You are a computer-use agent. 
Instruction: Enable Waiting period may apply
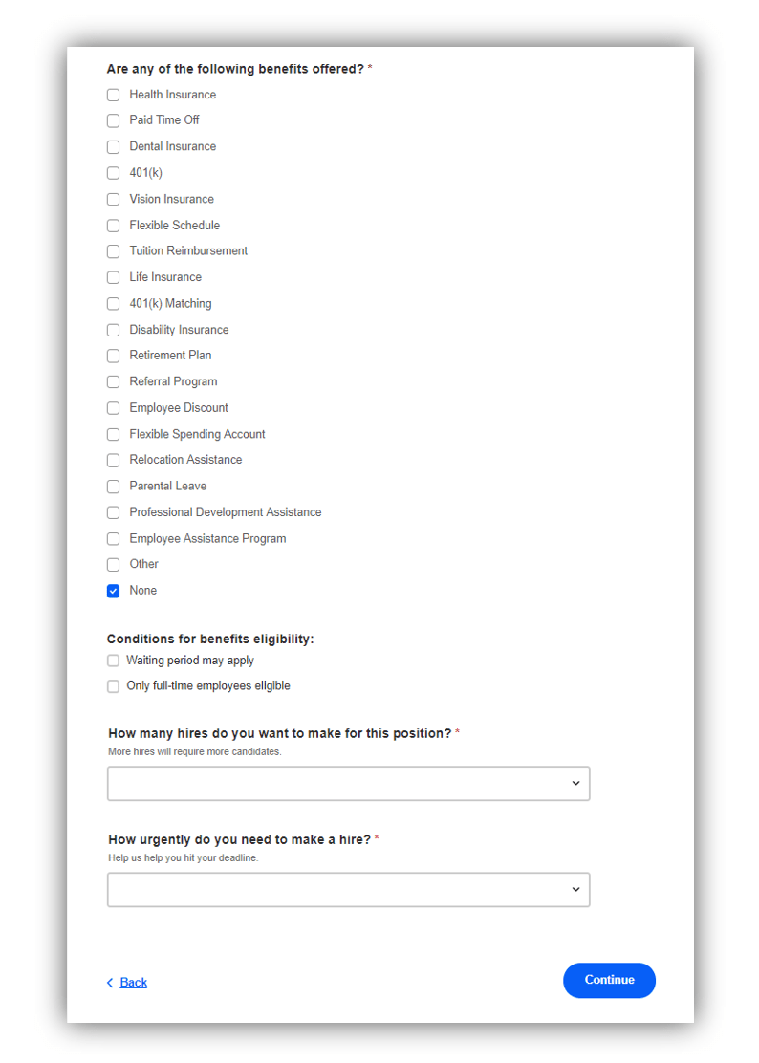pos(113,661)
